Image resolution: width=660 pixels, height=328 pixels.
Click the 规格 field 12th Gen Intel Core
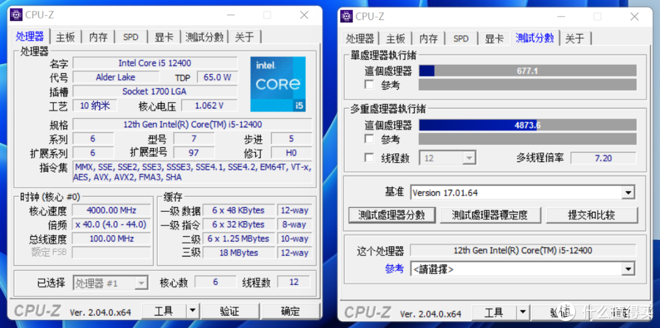point(193,125)
